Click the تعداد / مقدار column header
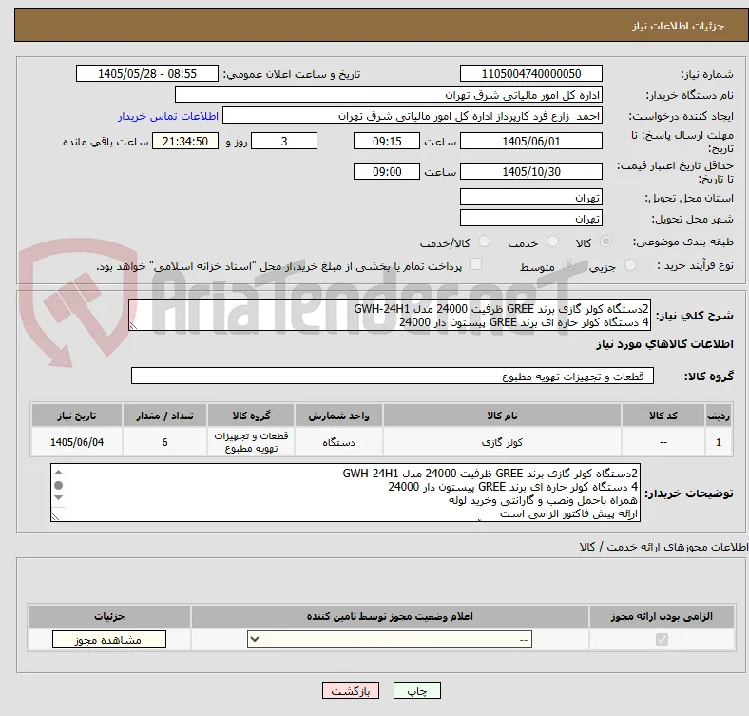The width and height of the screenshot is (749, 716). (164, 416)
